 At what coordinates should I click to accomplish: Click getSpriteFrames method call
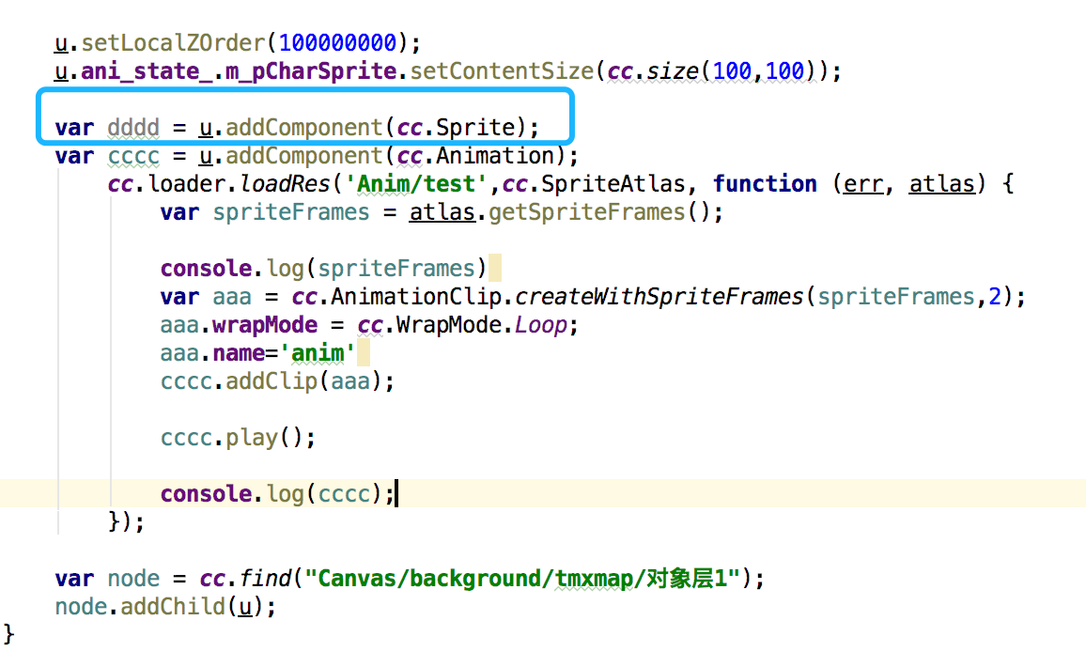(586, 212)
